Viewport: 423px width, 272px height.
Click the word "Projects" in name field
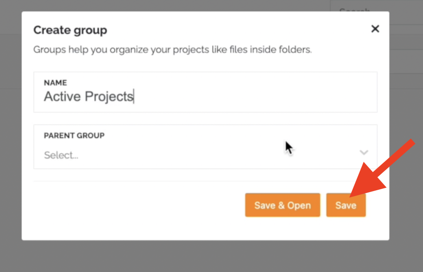(x=109, y=97)
